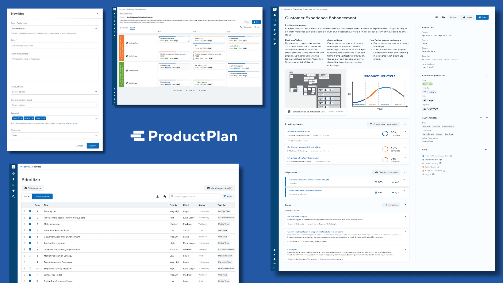
Task: Add a file with the Files plus icon
Action: (x=486, y=149)
